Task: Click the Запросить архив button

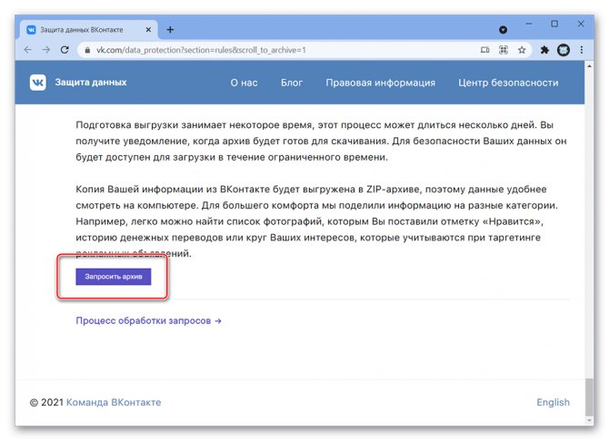Action: [x=114, y=277]
